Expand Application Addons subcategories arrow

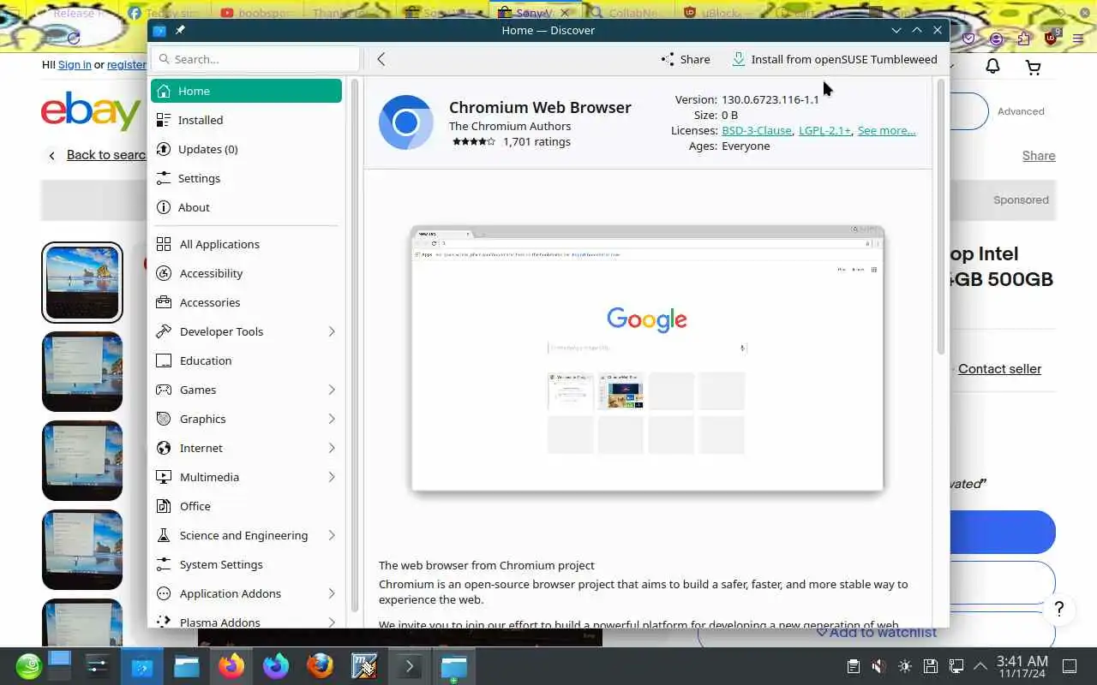332,593
